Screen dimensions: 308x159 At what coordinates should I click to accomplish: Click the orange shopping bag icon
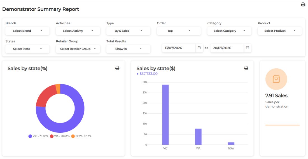pyautogui.click(x=276, y=79)
